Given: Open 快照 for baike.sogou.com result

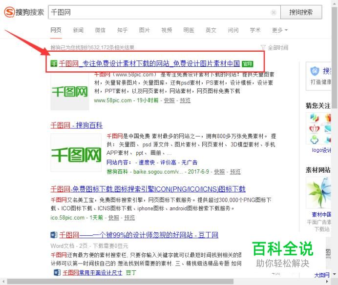Looking at the screenshot, I should pos(219,172).
